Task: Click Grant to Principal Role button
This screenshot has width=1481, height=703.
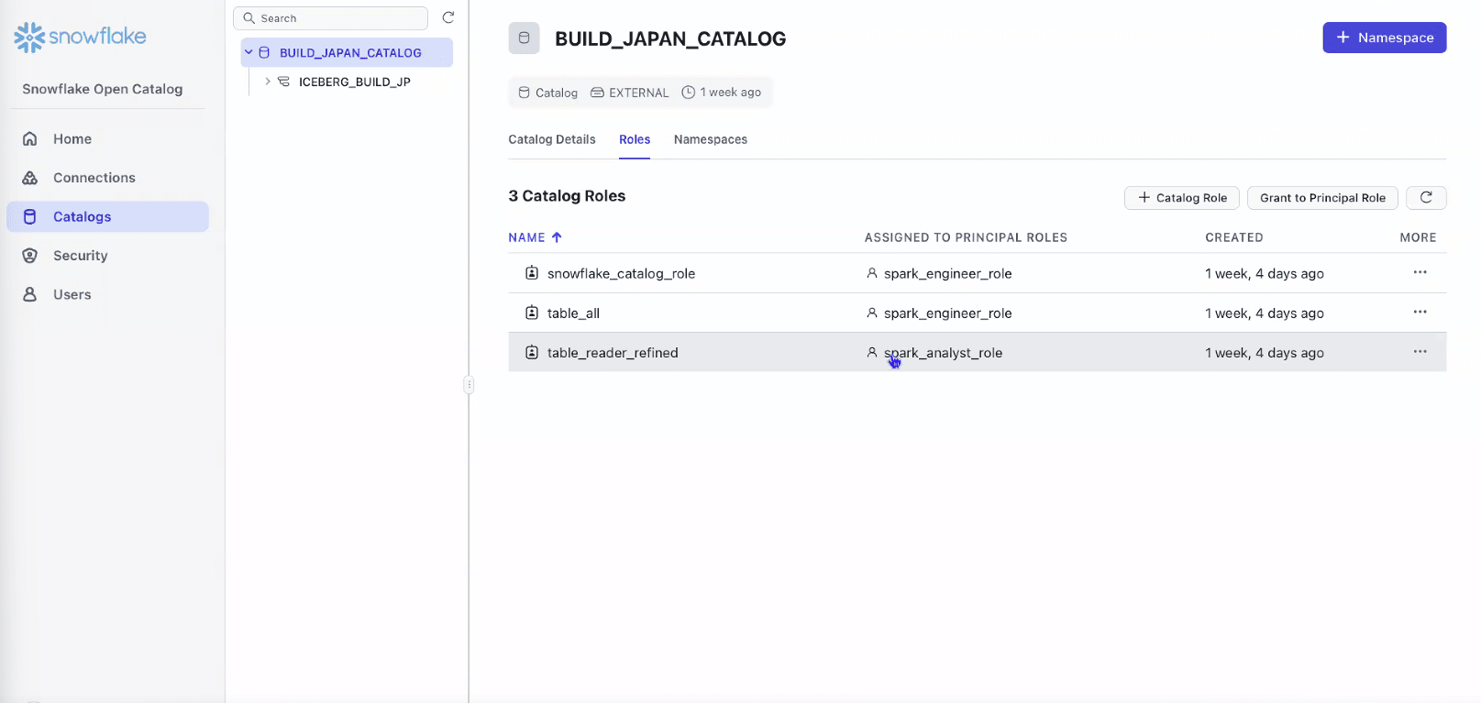Action: tap(1322, 198)
